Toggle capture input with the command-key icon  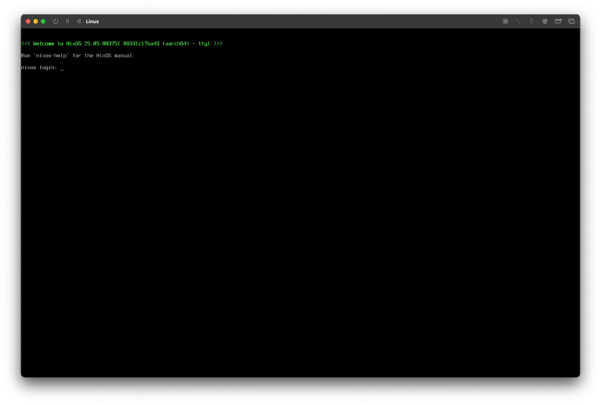coord(506,21)
